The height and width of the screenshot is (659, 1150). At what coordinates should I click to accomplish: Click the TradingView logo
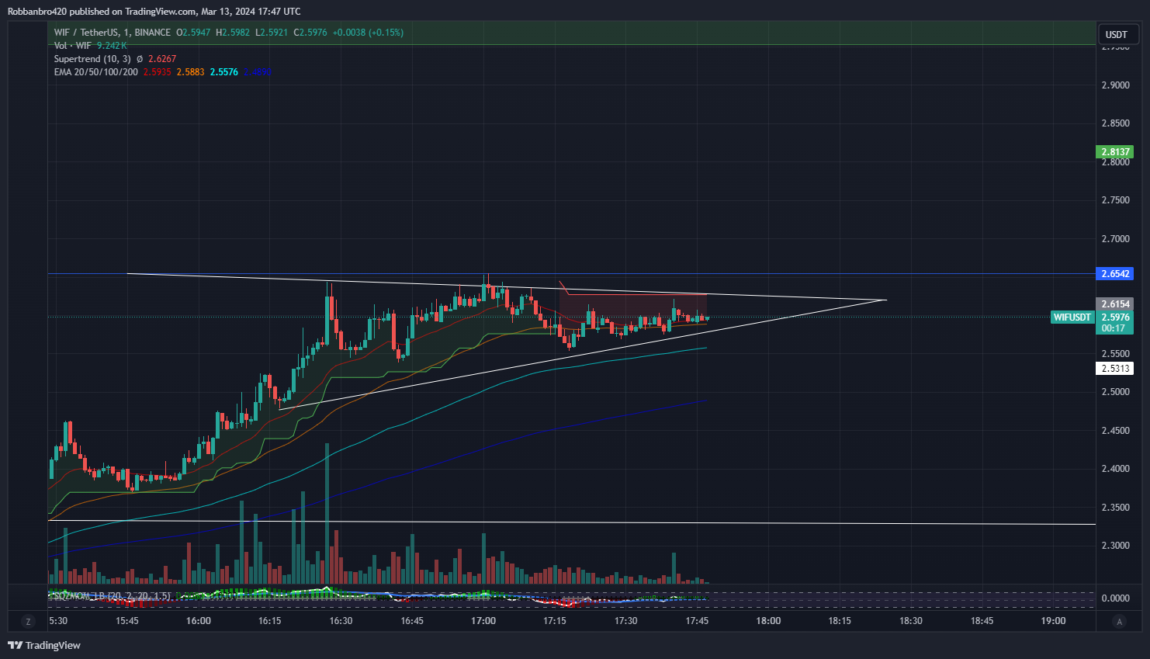click(44, 645)
